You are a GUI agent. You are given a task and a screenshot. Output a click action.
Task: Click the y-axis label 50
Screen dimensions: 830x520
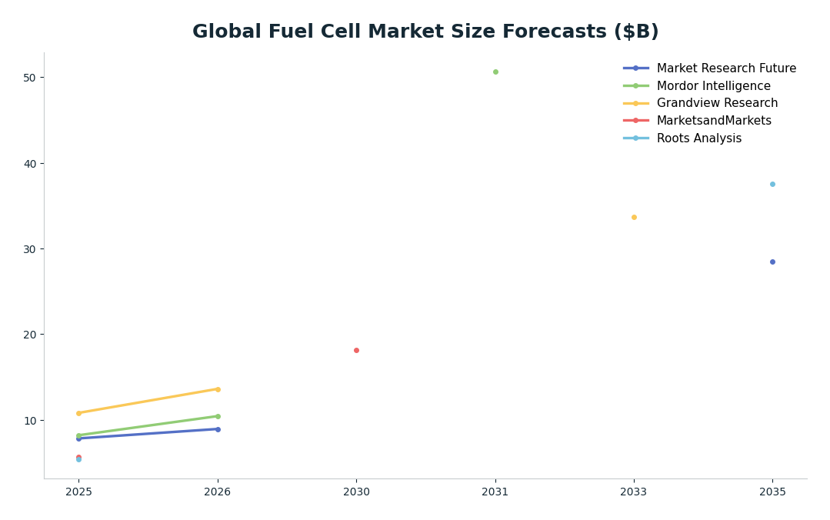(x=30, y=78)
